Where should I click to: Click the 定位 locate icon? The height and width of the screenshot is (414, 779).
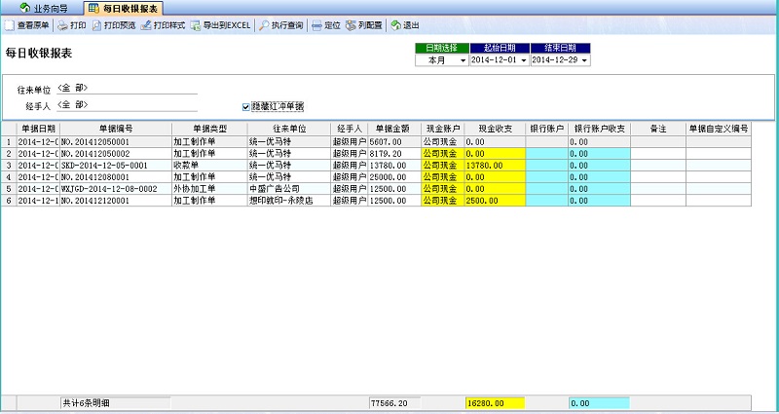coord(316,25)
